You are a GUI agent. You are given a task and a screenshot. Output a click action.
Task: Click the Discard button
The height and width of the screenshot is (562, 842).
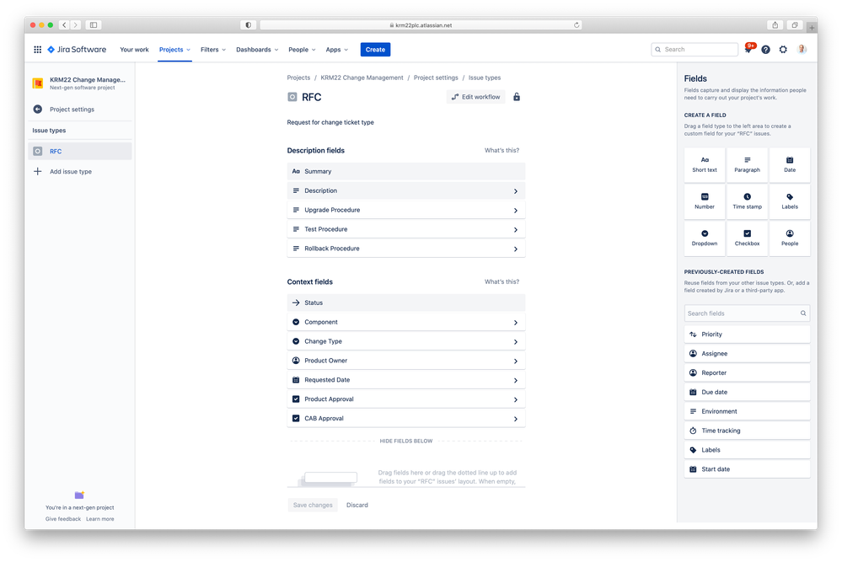357,505
